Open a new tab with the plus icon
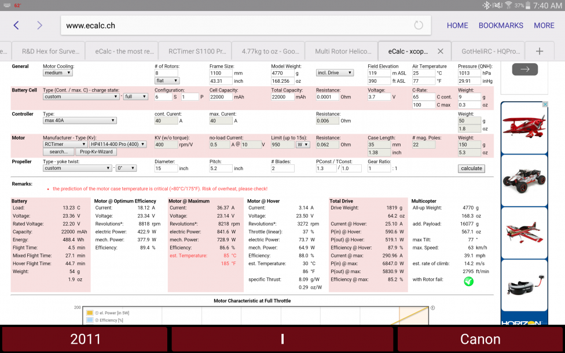The width and height of the screenshot is (565, 353). pos(540,51)
